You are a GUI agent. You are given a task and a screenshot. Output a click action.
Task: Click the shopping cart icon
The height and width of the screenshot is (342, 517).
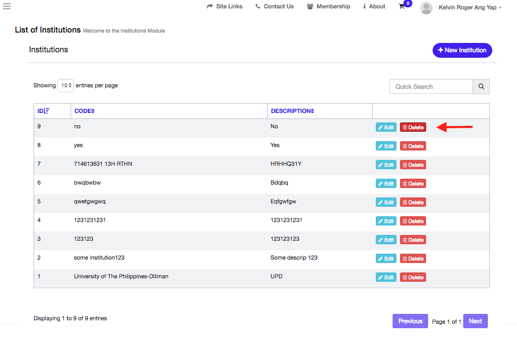(401, 7)
